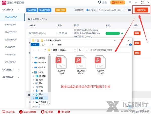Click 意见反馈 feedback link

tap(64, 112)
